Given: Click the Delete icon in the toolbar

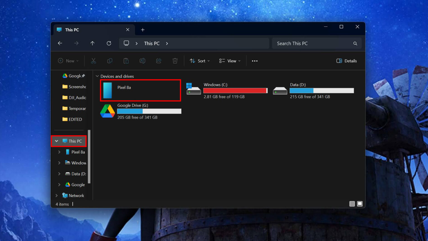Looking at the screenshot, I should (x=175, y=61).
